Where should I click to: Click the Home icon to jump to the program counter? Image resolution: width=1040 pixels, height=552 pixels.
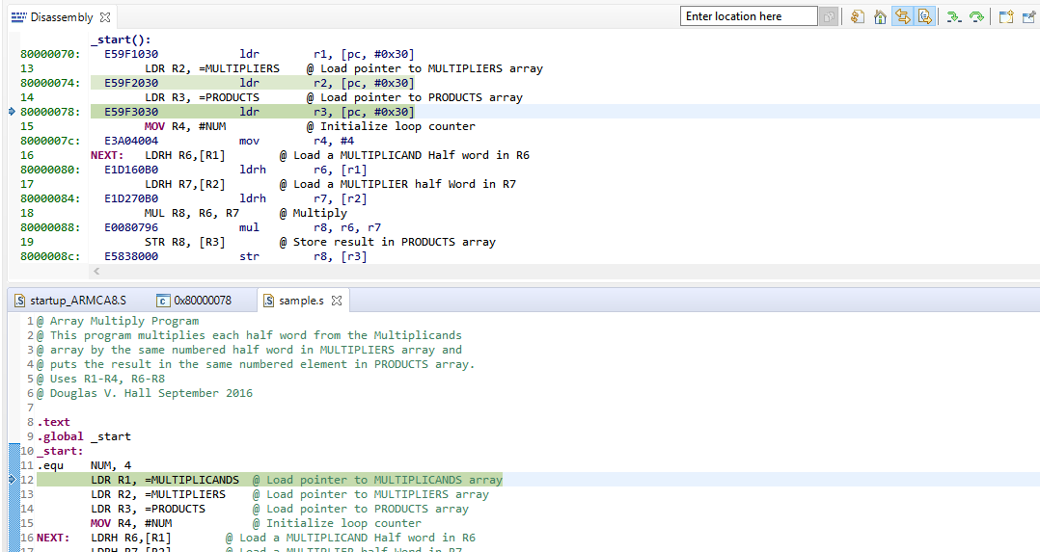tap(880, 16)
